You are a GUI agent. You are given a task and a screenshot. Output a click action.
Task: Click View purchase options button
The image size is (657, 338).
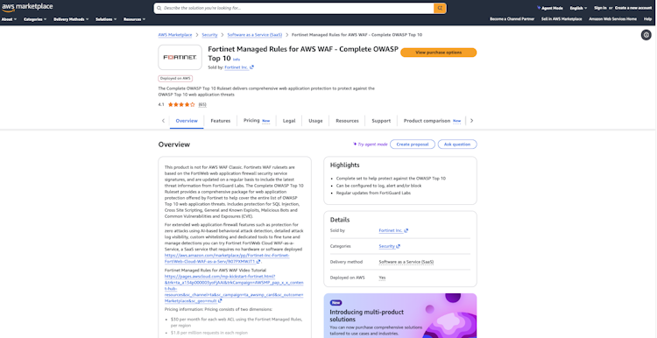(438, 53)
